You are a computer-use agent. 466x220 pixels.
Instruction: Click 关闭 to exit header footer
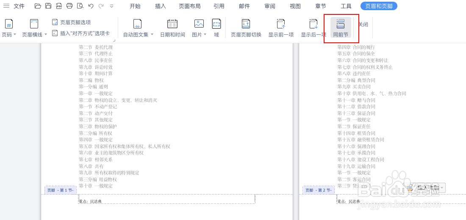363,25
